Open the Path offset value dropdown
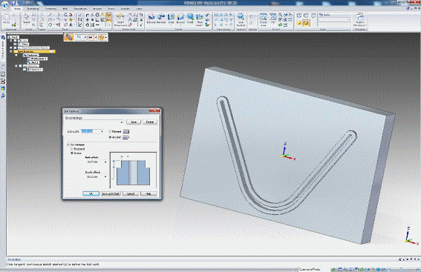The width and height of the screenshot is (421, 272). (x=105, y=162)
